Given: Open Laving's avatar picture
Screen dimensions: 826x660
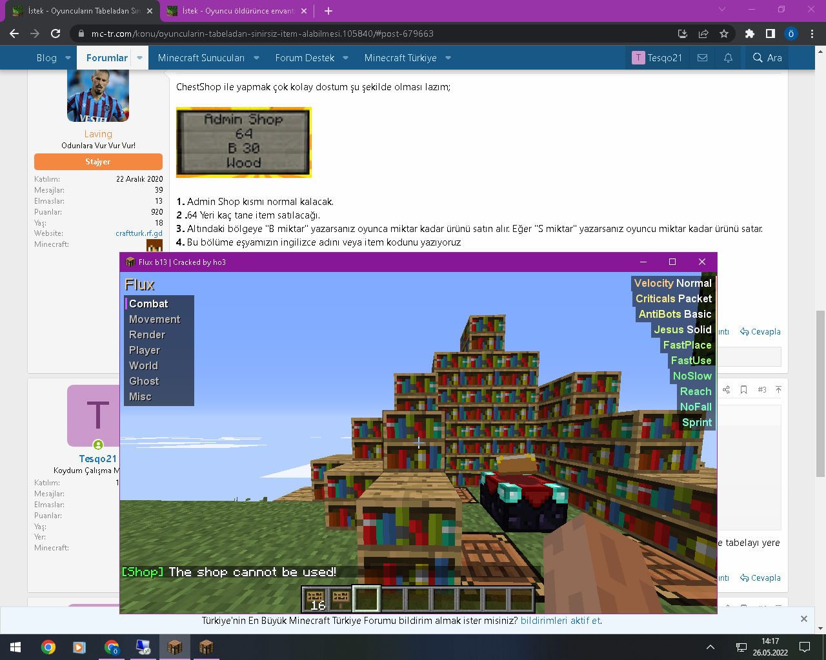Looking at the screenshot, I should 98,95.
